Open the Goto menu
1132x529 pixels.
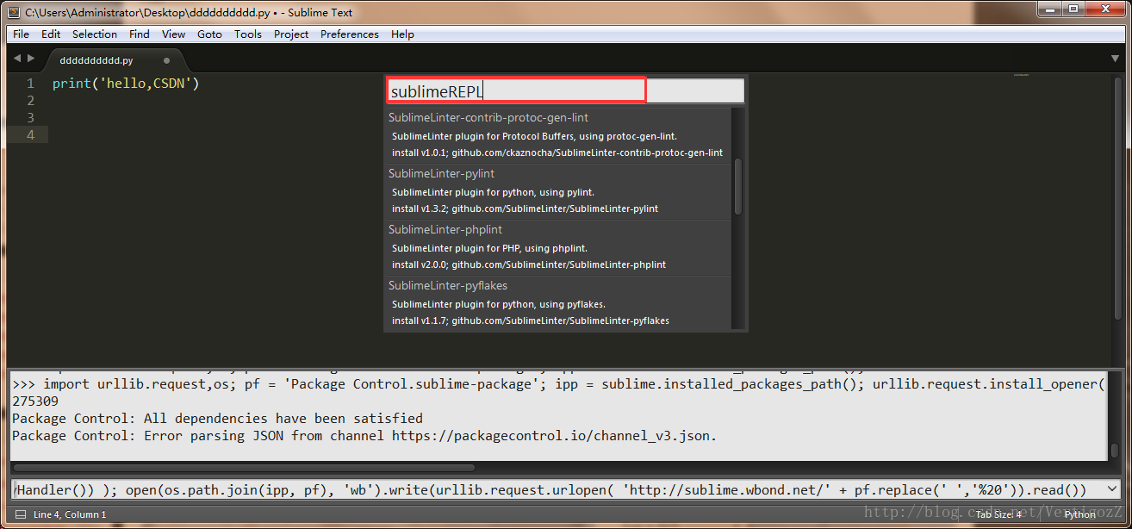(x=209, y=34)
